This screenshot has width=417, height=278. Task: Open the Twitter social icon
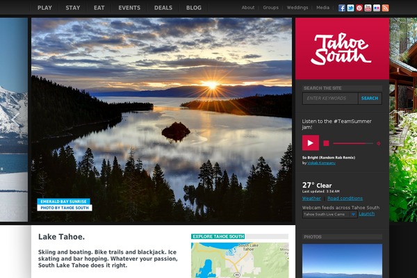pyautogui.click(x=350, y=8)
